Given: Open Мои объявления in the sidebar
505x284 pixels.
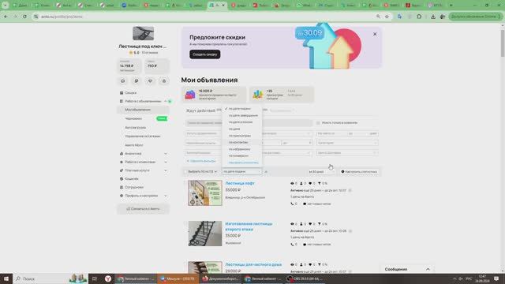Looking at the screenshot, I should pyautogui.click(x=144, y=110).
